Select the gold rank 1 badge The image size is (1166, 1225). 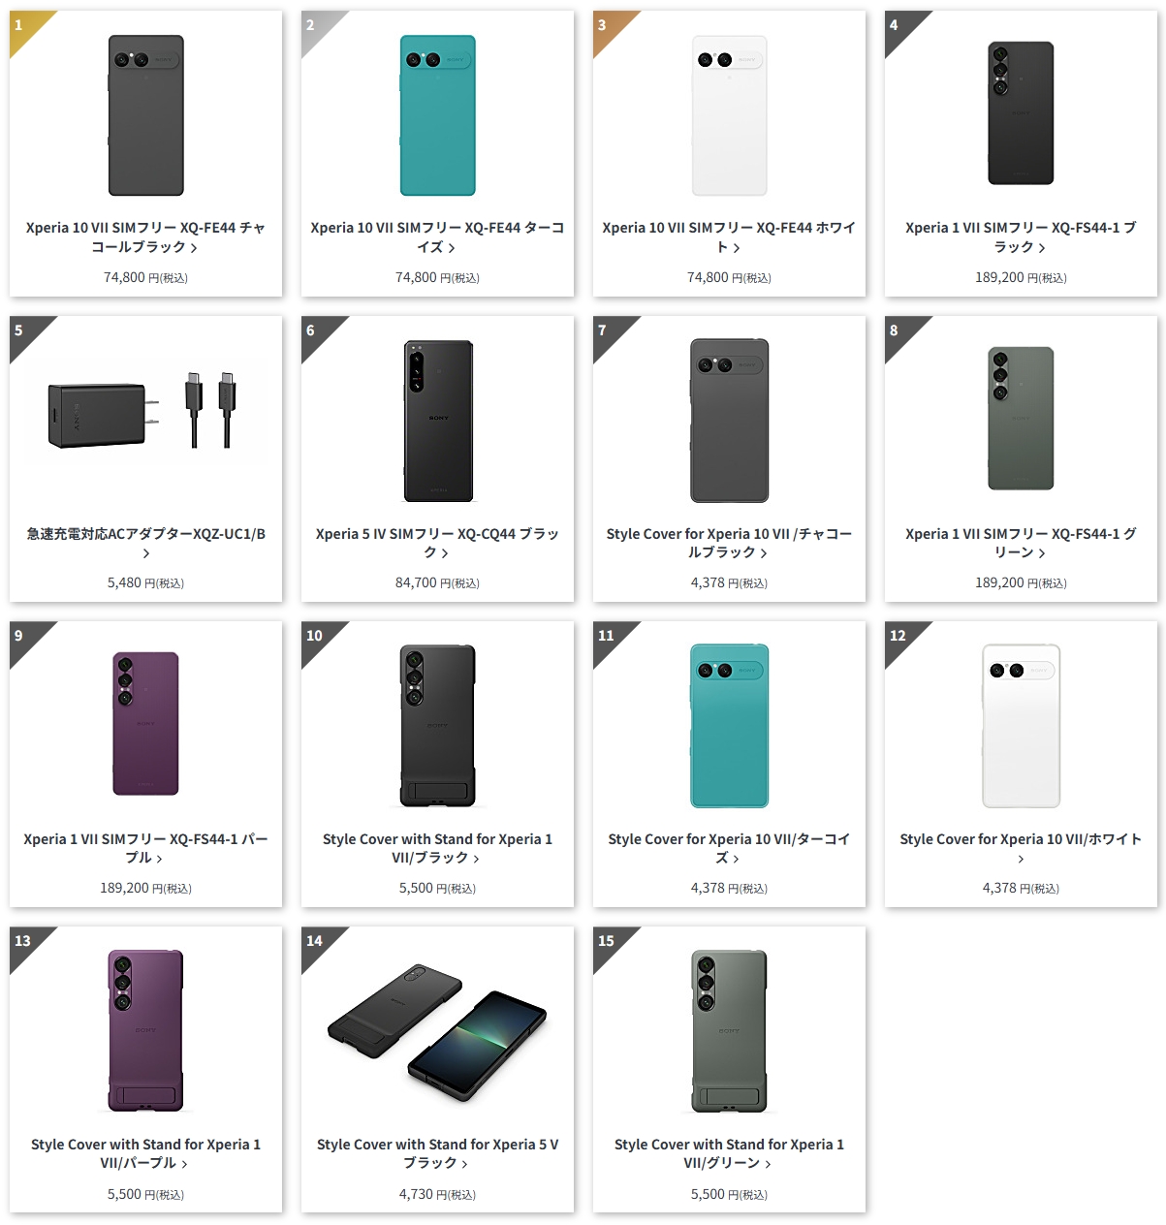tap(25, 27)
